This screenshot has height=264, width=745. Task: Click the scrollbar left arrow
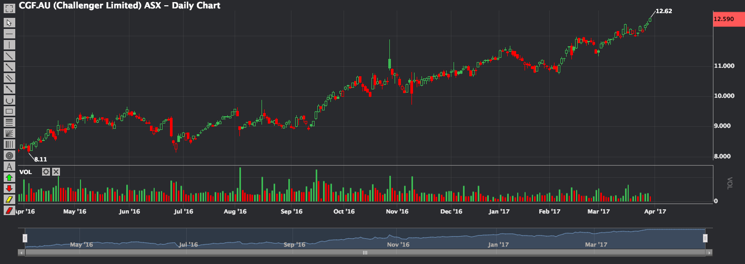[22, 252]
